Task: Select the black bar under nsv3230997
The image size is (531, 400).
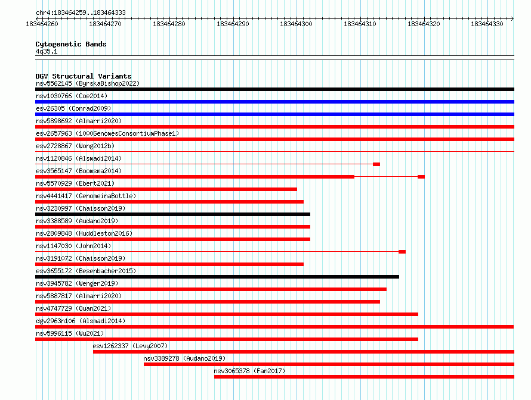Action: tap(172, 214)
